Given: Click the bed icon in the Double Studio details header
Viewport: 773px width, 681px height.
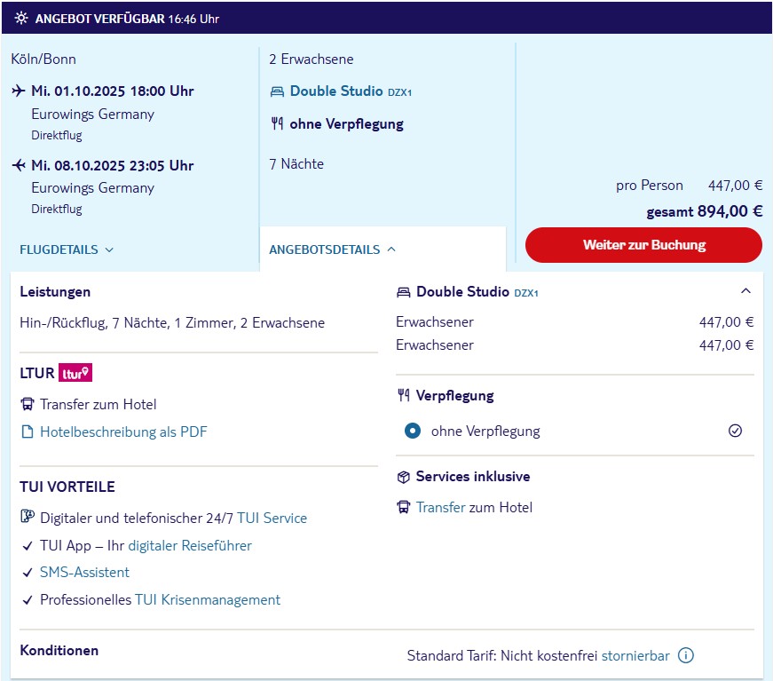Looking at the screenshot, I should [x=403, y=292].
